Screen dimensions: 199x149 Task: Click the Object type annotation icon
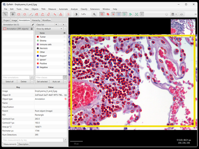point(66,99)
